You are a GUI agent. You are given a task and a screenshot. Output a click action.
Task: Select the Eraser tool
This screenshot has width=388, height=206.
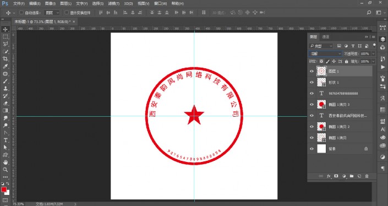pos(5,103)
